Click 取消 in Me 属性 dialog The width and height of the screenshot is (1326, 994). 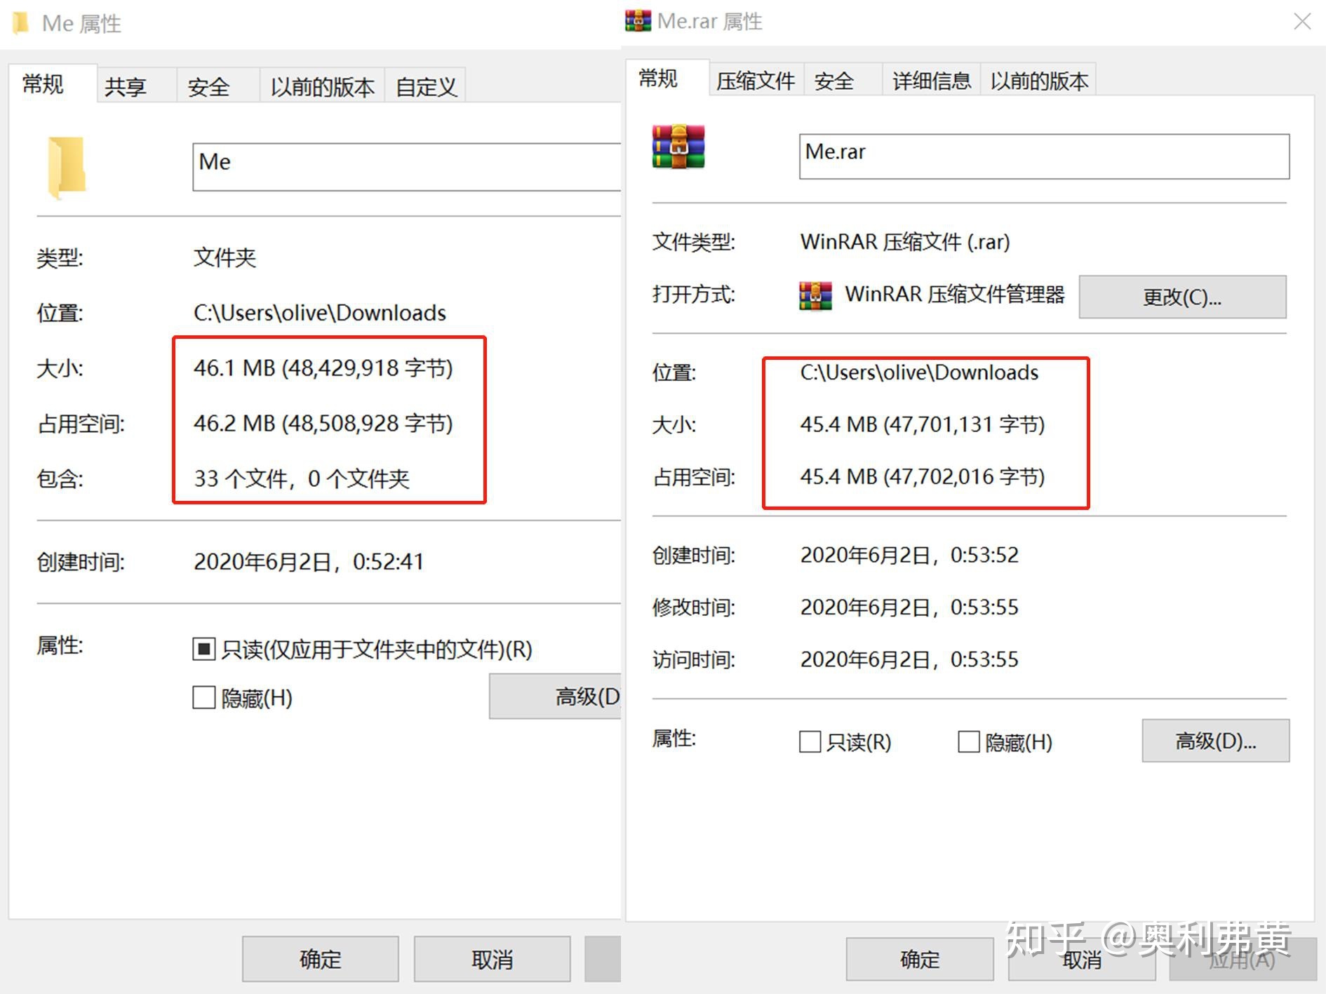pos(492,958)
